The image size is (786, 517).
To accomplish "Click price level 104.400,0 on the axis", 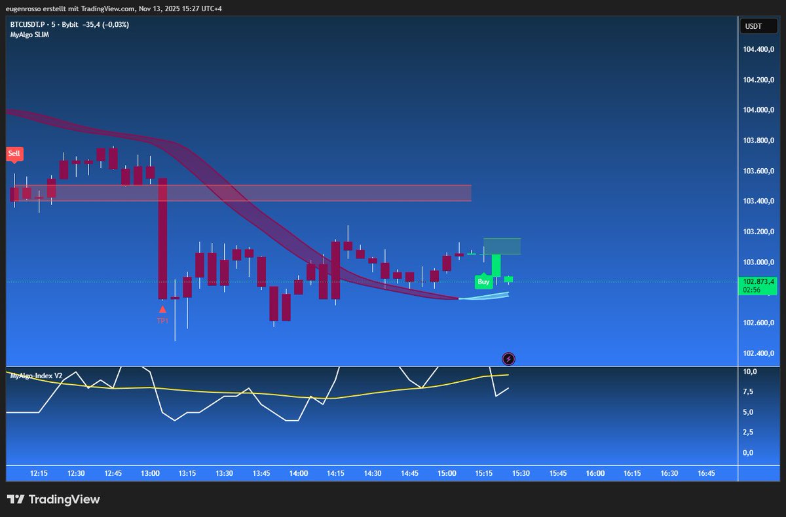I will click(758, 50).
